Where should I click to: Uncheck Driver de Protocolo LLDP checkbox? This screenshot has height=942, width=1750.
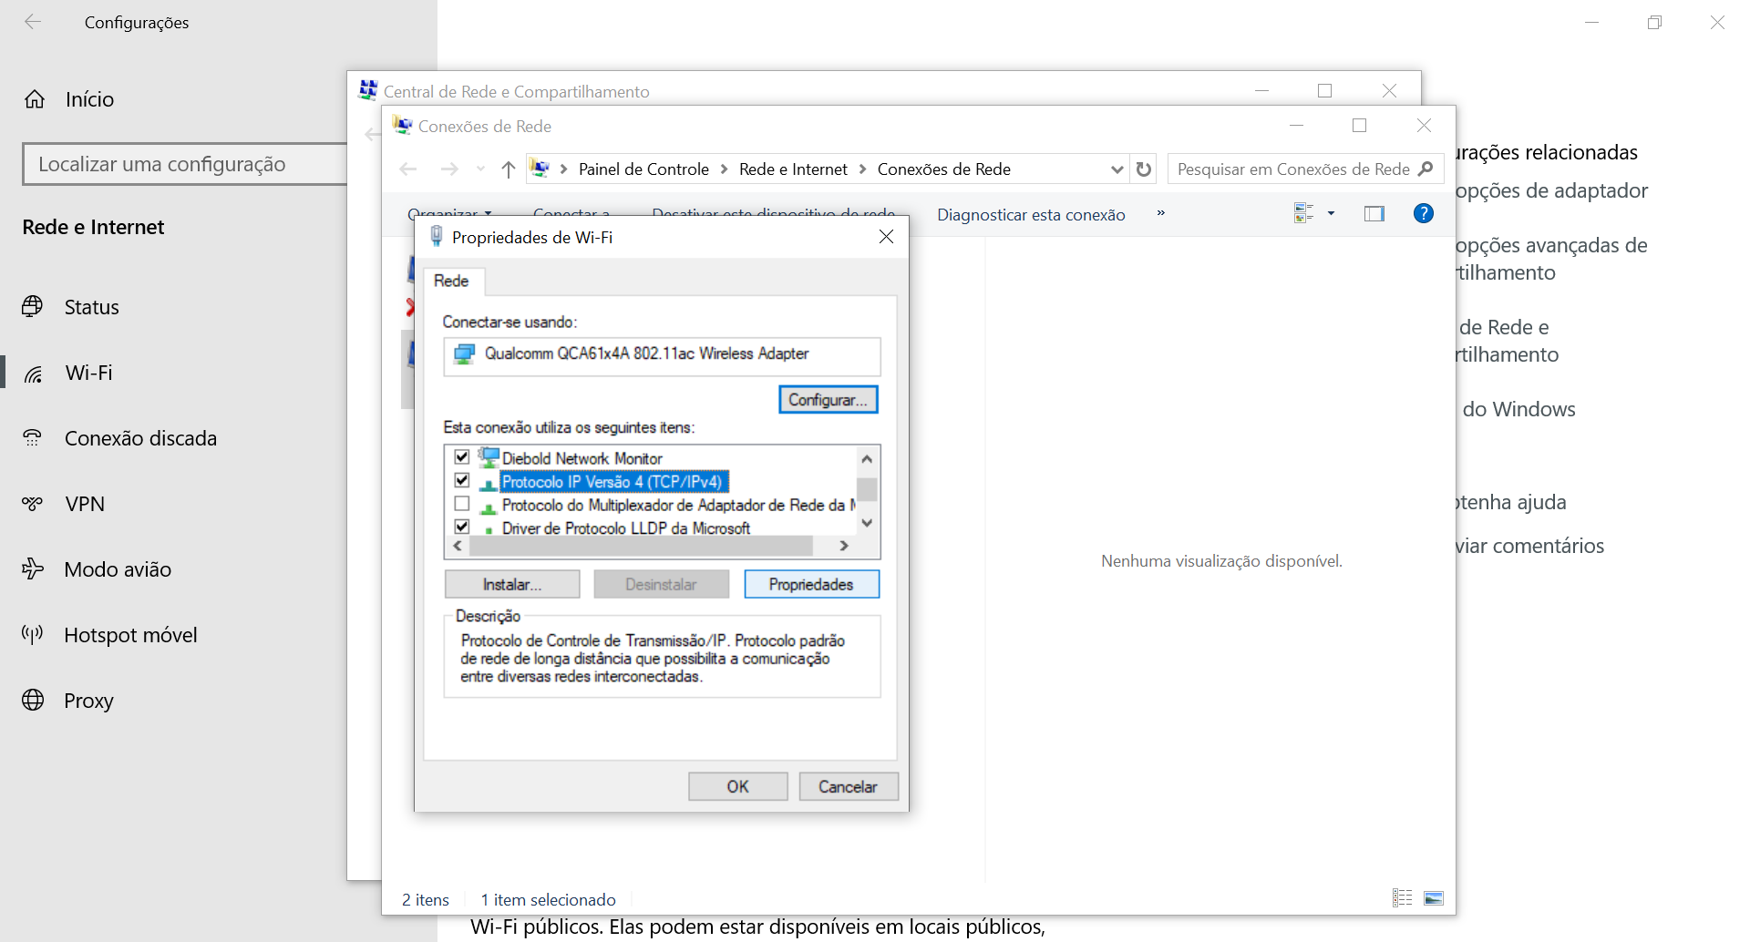pyautogui.click(x=462, y=527)
